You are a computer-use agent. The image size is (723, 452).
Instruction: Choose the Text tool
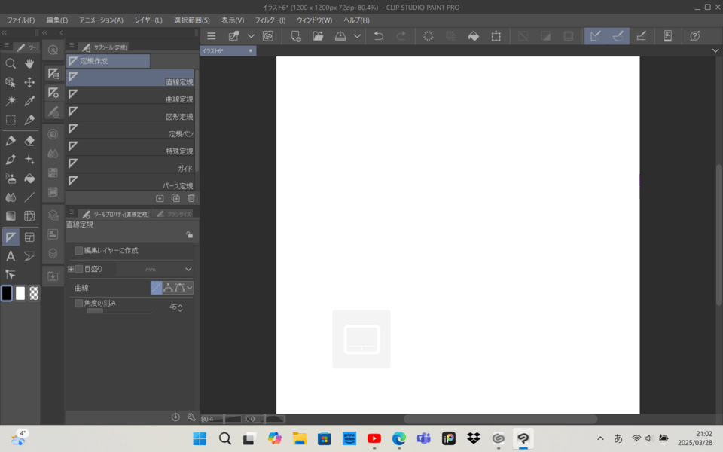coord(11,256)
